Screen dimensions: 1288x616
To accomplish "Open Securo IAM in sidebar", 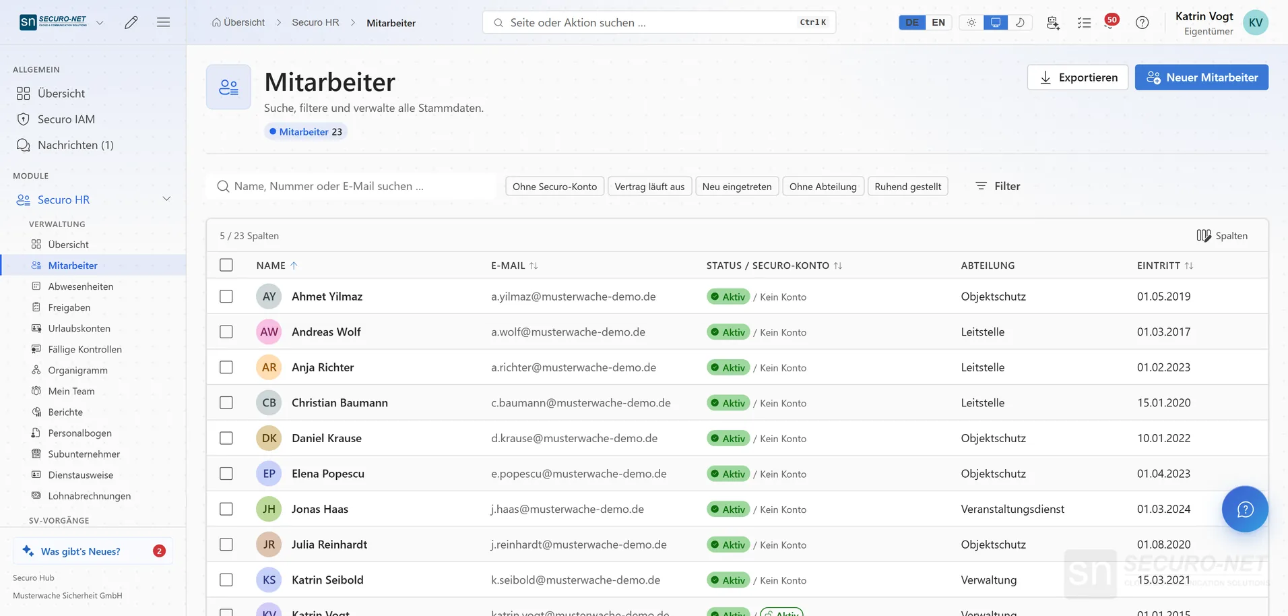I will coord(66,119).
